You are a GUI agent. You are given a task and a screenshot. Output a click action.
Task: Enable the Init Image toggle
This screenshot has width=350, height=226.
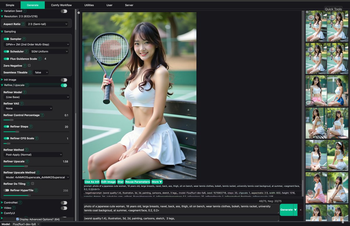click(64, 79)
